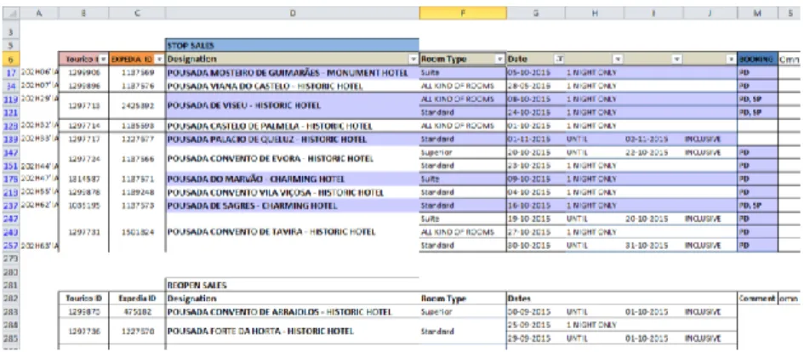Viewport: 804px width, 352px height.
Task: Select POUSADA CASTELO DE PALMELA designation cell
Action: (293, 126)
